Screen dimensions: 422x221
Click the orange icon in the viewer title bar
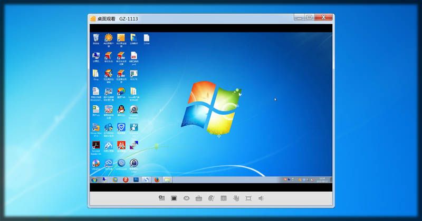[93, 19]
